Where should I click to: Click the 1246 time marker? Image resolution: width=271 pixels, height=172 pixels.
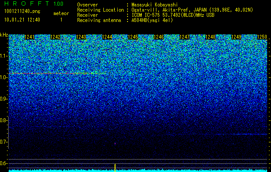(159, 37)
